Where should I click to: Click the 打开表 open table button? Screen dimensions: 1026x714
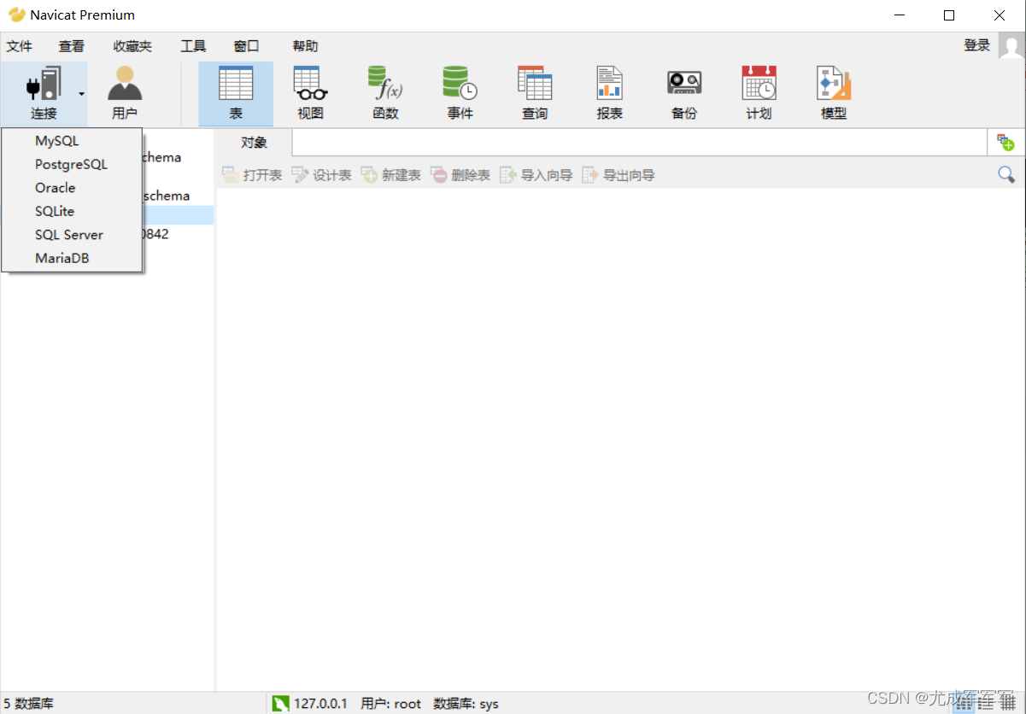(252, 175)
